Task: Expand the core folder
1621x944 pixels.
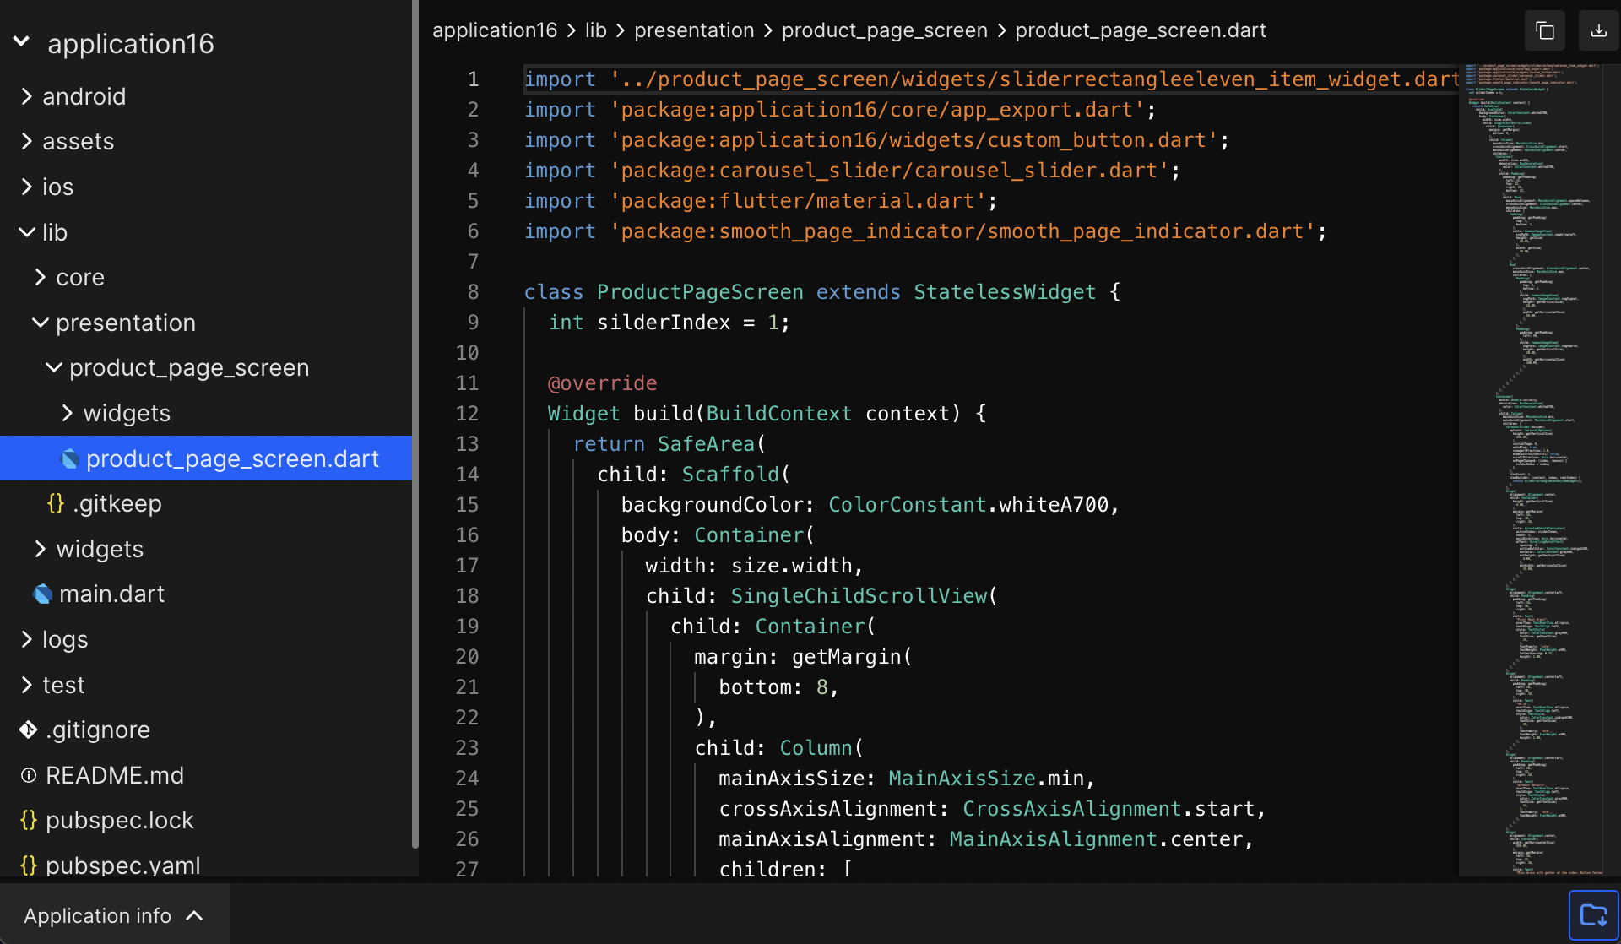Action: pos(41,277)
